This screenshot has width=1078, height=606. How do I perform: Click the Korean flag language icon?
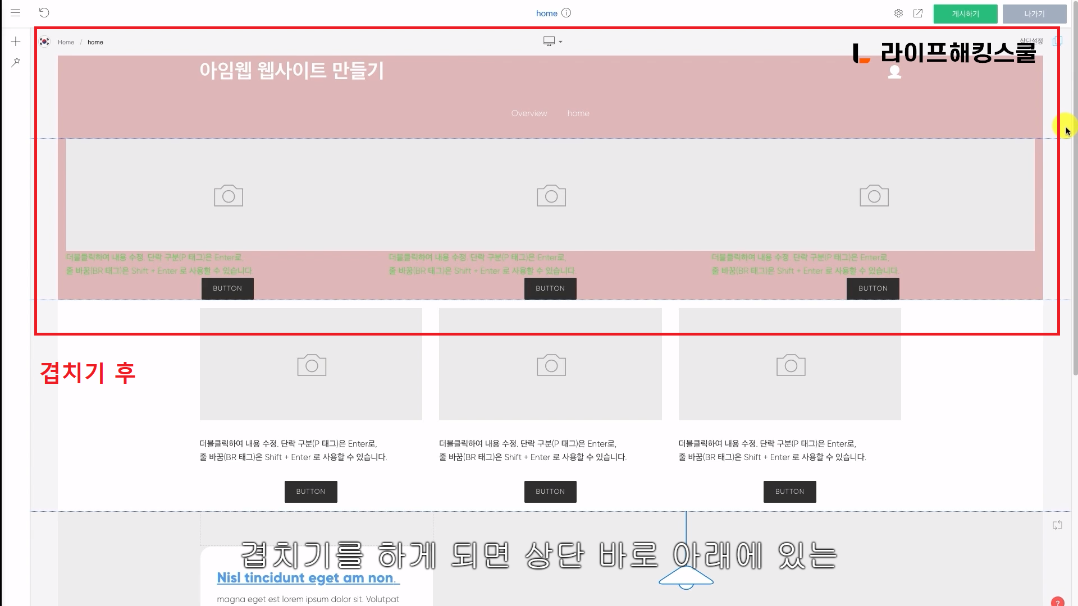point(44,42)
